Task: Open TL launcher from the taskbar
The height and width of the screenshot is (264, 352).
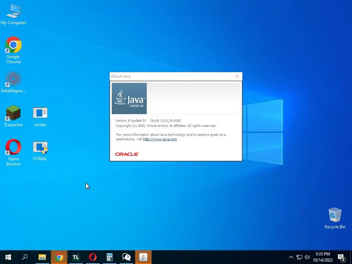Action: click(76, 257)
